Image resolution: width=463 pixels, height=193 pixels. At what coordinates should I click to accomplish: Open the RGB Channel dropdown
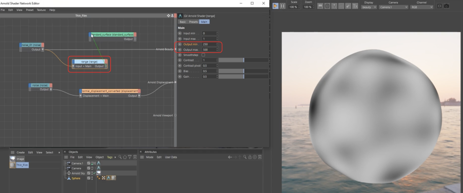click(421, 7)
